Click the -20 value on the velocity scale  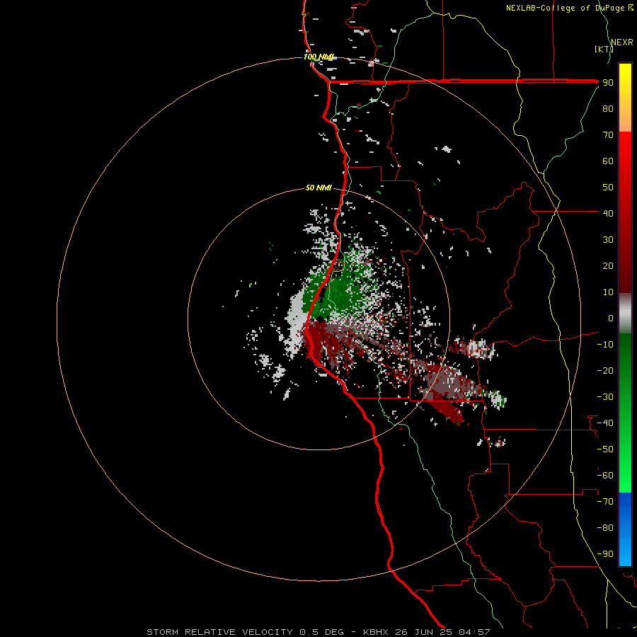point(605,371)
